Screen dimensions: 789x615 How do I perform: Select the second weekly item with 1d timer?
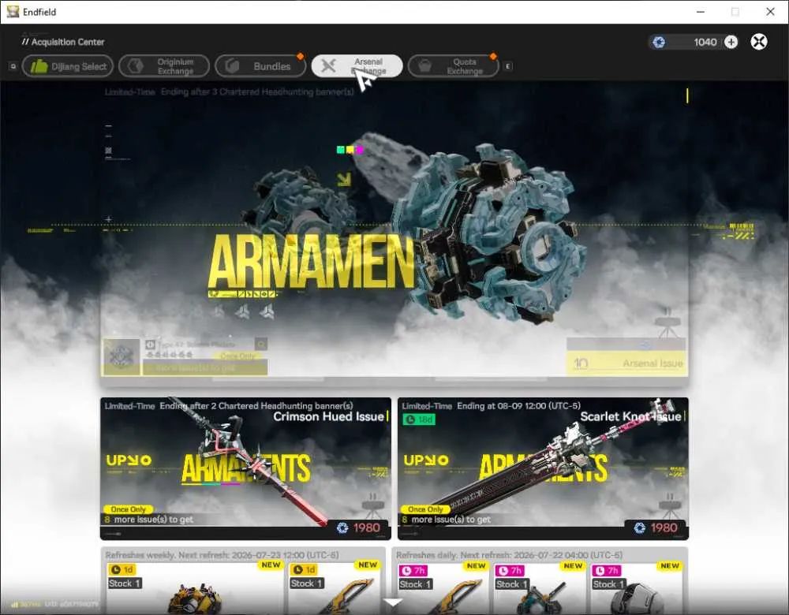click(334, 587)
